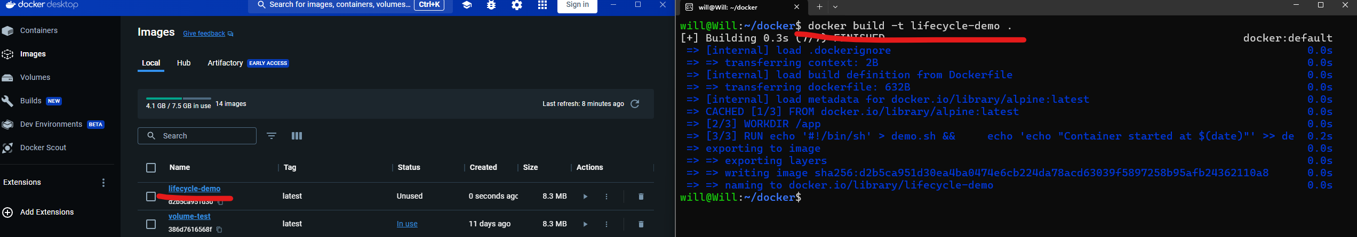The height and width of the screenshot is (237, 1357).
Task: Select Images in the sidebar
Action: click(33, 54)
